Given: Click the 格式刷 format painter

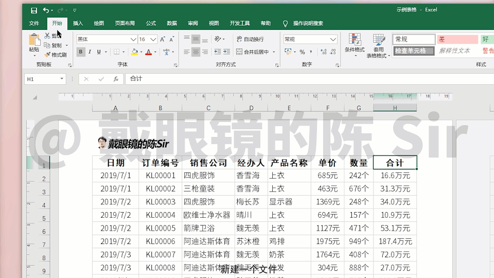Looking at the screenshot, I should click(56, 55).
